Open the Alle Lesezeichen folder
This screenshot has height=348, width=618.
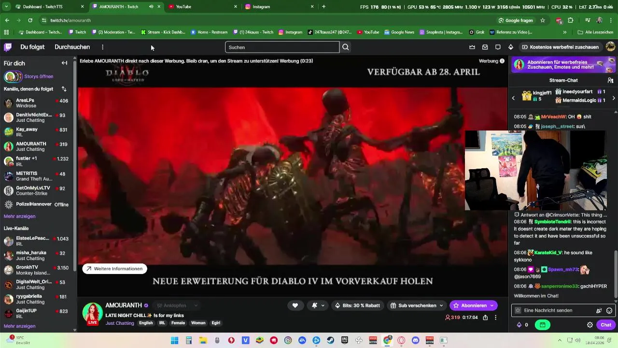pyautogui.click(x=595, y=32)
